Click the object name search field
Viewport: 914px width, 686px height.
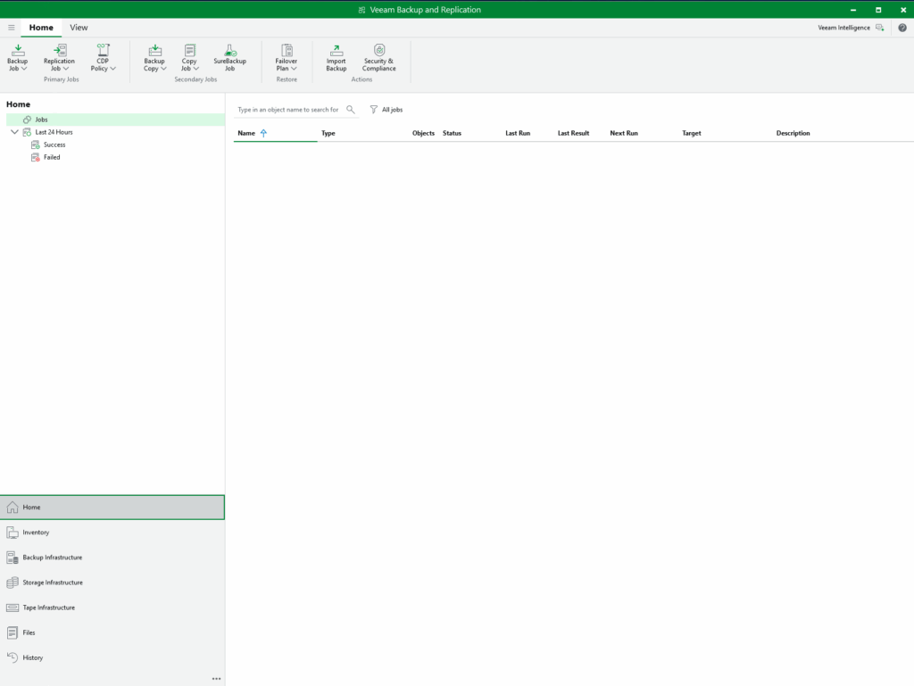(288, 110)
